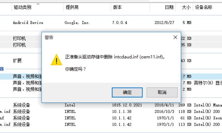222x133 pixels.
Task: Sort list by 大小 column header
Action: coord(184,7)
